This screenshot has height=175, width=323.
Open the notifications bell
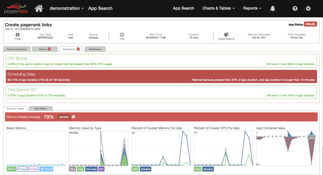coord(273,8)
